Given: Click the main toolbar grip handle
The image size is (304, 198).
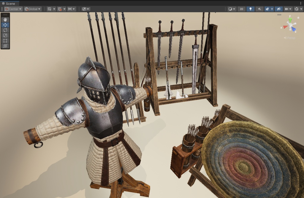Looking at the screenshot, I should coord(2,9).
